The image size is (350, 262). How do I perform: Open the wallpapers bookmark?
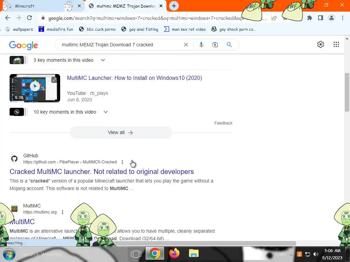click(x=19, y=29)
